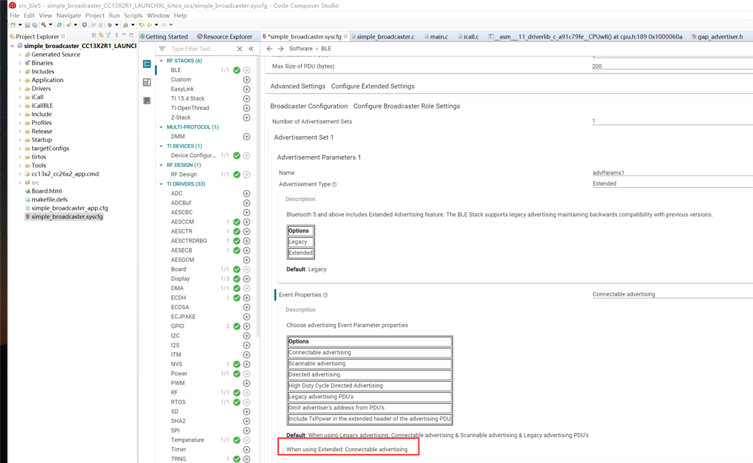Add an ECDSA driver instance

(247, 307)
